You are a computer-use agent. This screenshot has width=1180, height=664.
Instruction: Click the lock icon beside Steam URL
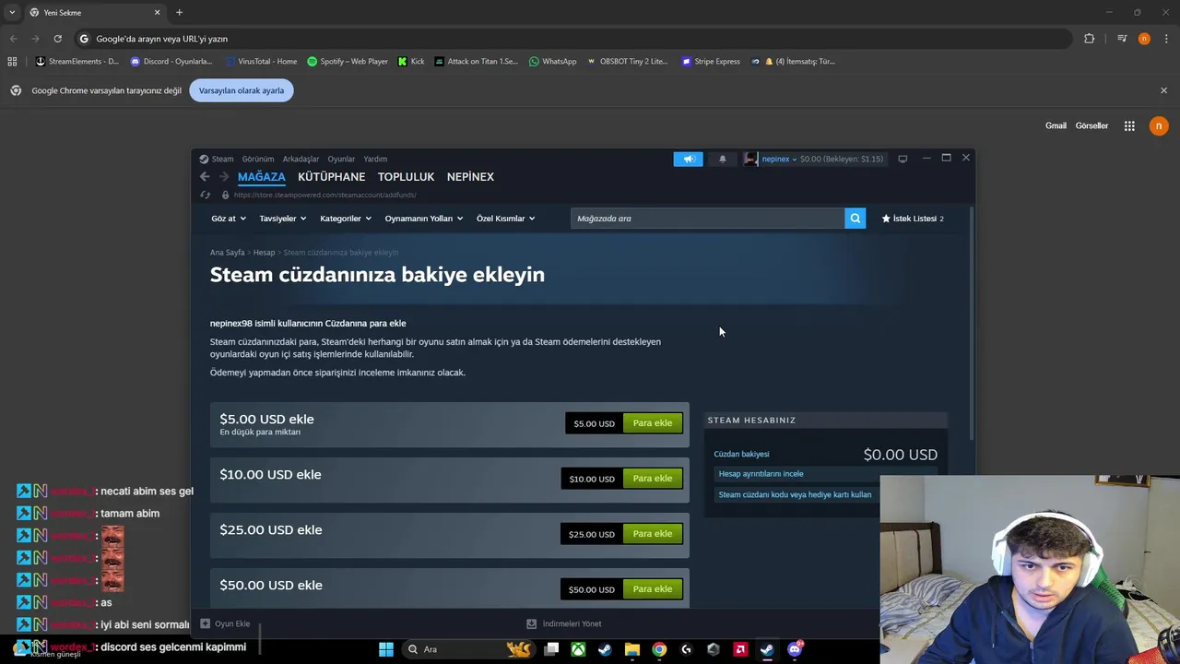225,195
